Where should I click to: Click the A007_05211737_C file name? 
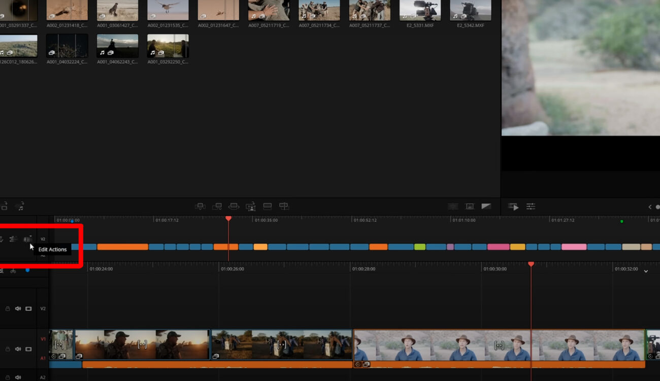pos(369,25)
